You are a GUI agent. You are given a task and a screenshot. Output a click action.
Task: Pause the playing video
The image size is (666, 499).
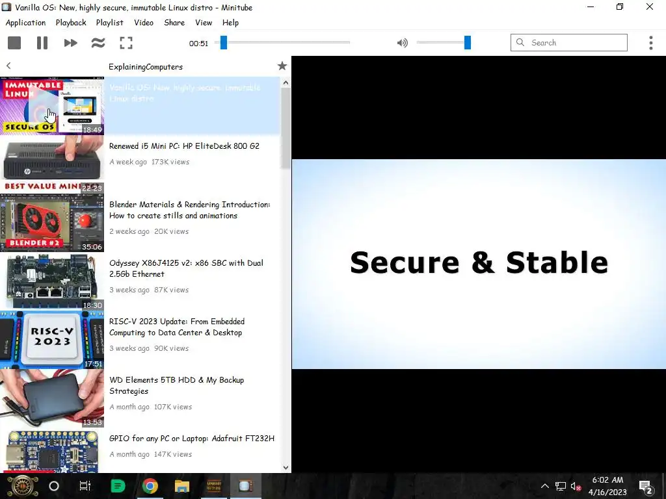click(x=42, y=43)
